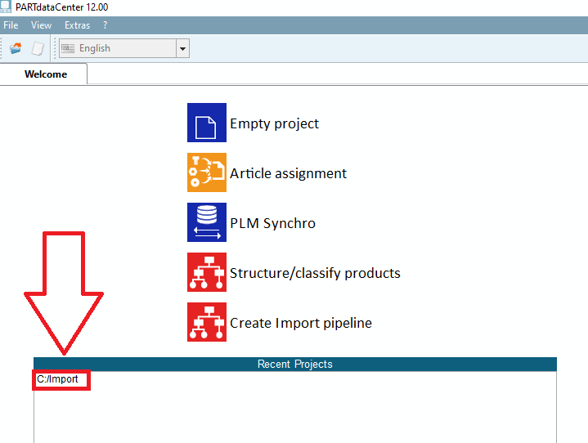Click the open project folder toolbar icon

pyautogui.click(x=16, y=48)
